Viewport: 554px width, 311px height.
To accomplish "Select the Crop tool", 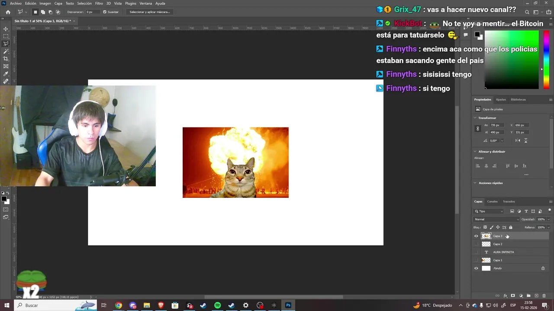I will 6,59.
